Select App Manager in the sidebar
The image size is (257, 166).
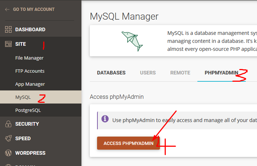(x=30, y=84)
